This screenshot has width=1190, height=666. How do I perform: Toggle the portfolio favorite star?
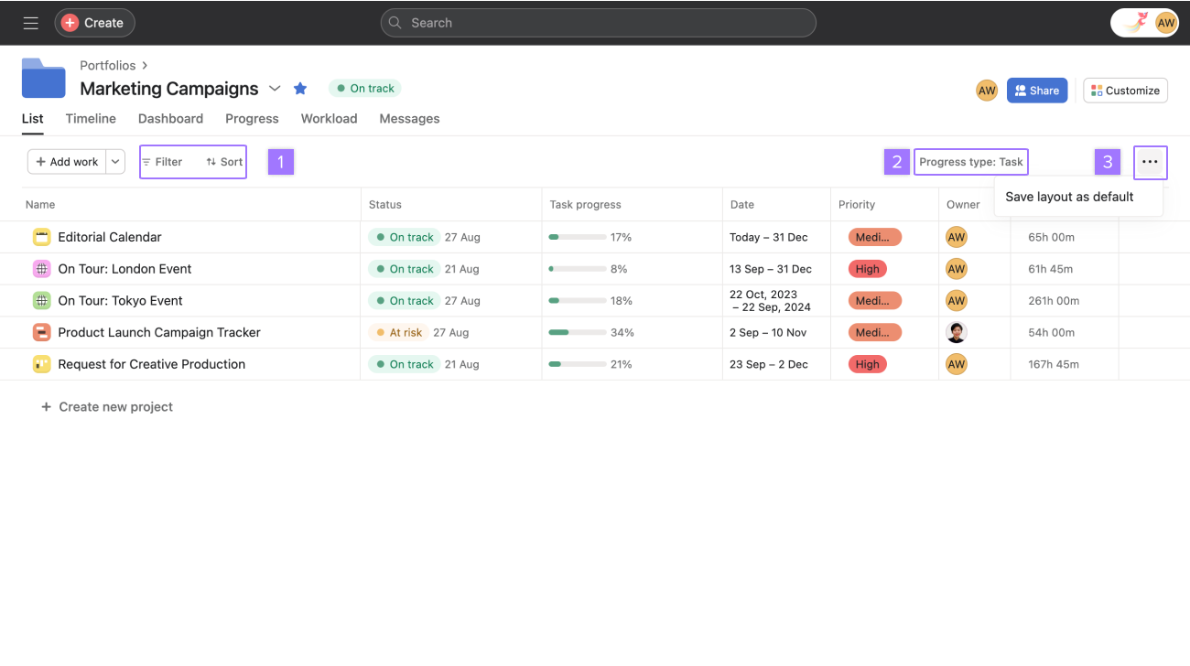coord(300,88)
